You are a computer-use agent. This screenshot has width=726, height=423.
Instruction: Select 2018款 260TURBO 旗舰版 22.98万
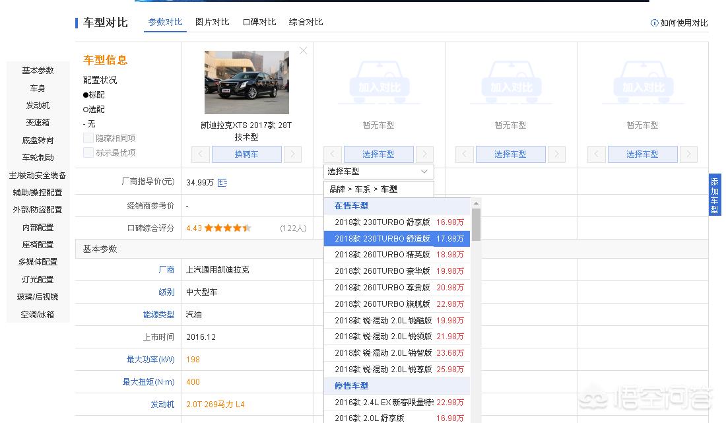click(397, 304)
